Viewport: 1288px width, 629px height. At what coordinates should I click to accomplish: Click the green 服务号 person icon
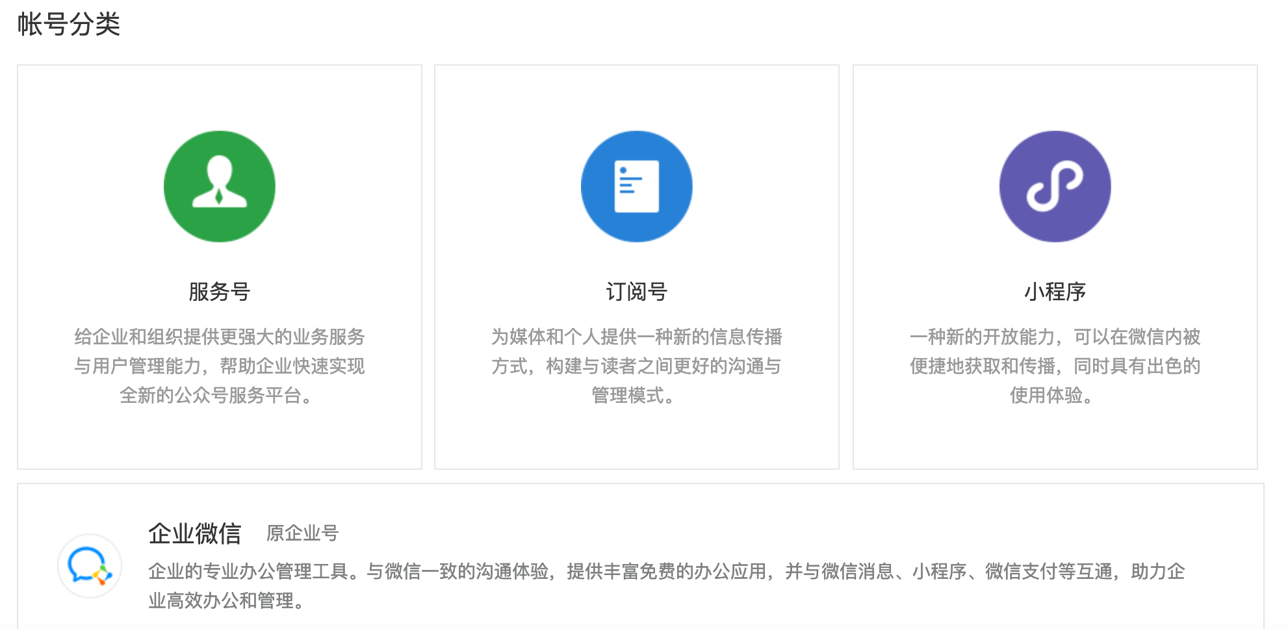click(x=220, y=186)
